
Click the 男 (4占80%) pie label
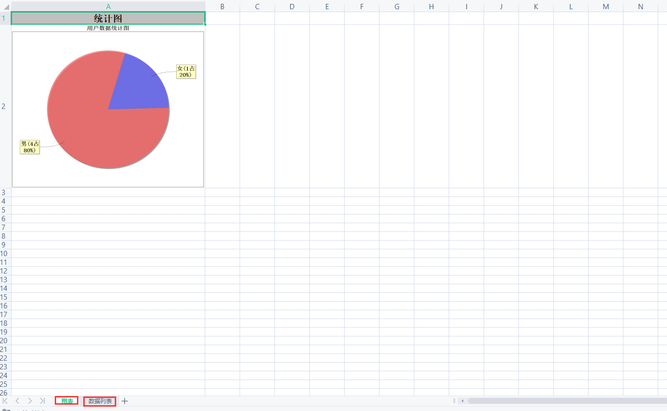tap(30, 147)
